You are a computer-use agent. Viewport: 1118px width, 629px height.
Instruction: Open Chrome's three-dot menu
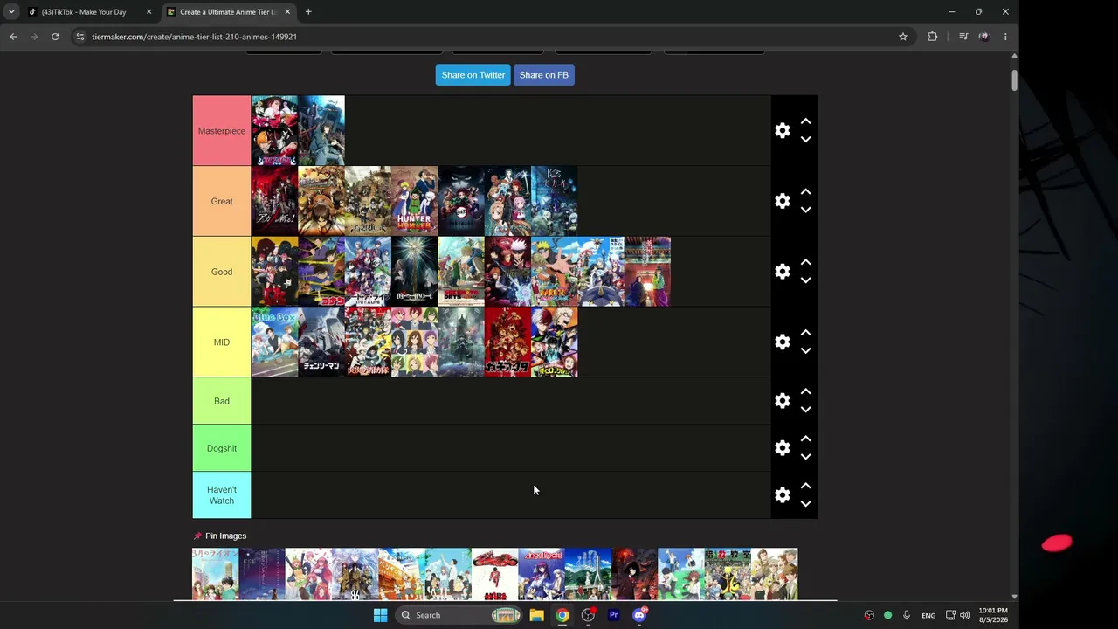tap(1005, 37)
